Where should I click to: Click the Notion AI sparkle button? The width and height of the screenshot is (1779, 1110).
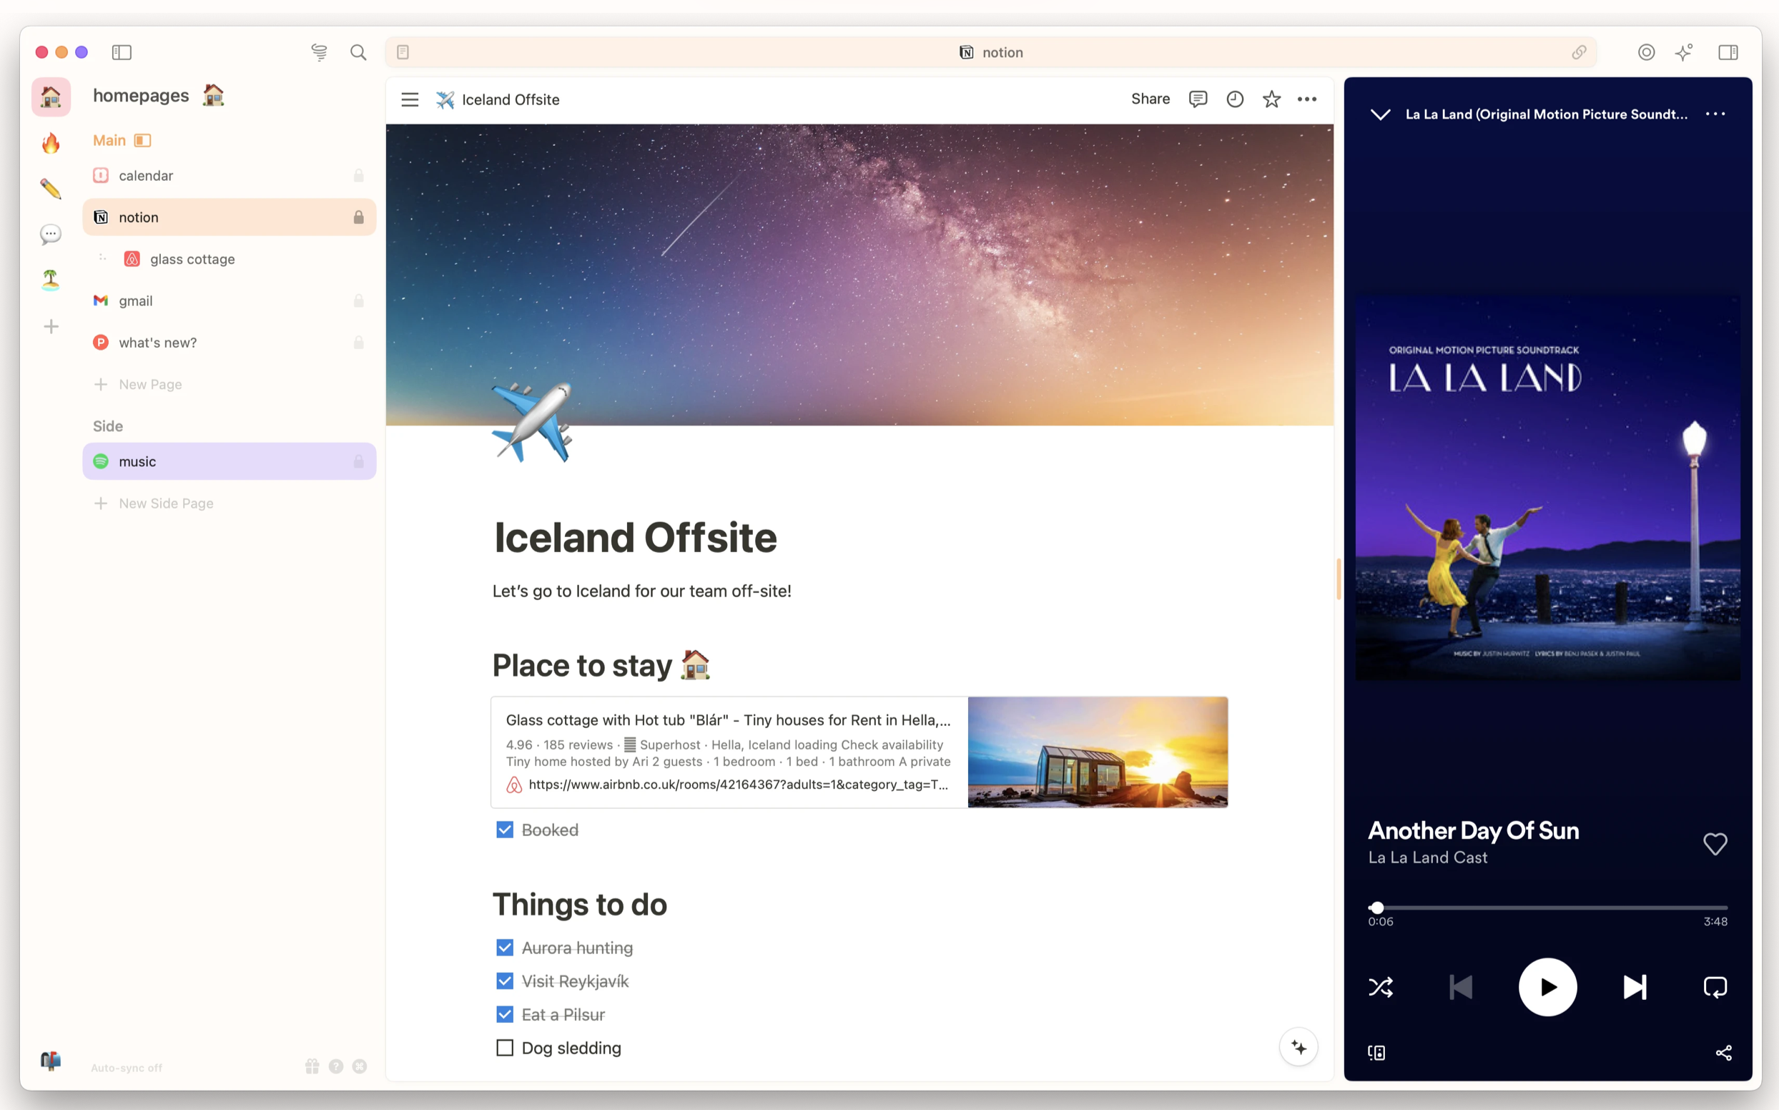click(1298, 1047)
